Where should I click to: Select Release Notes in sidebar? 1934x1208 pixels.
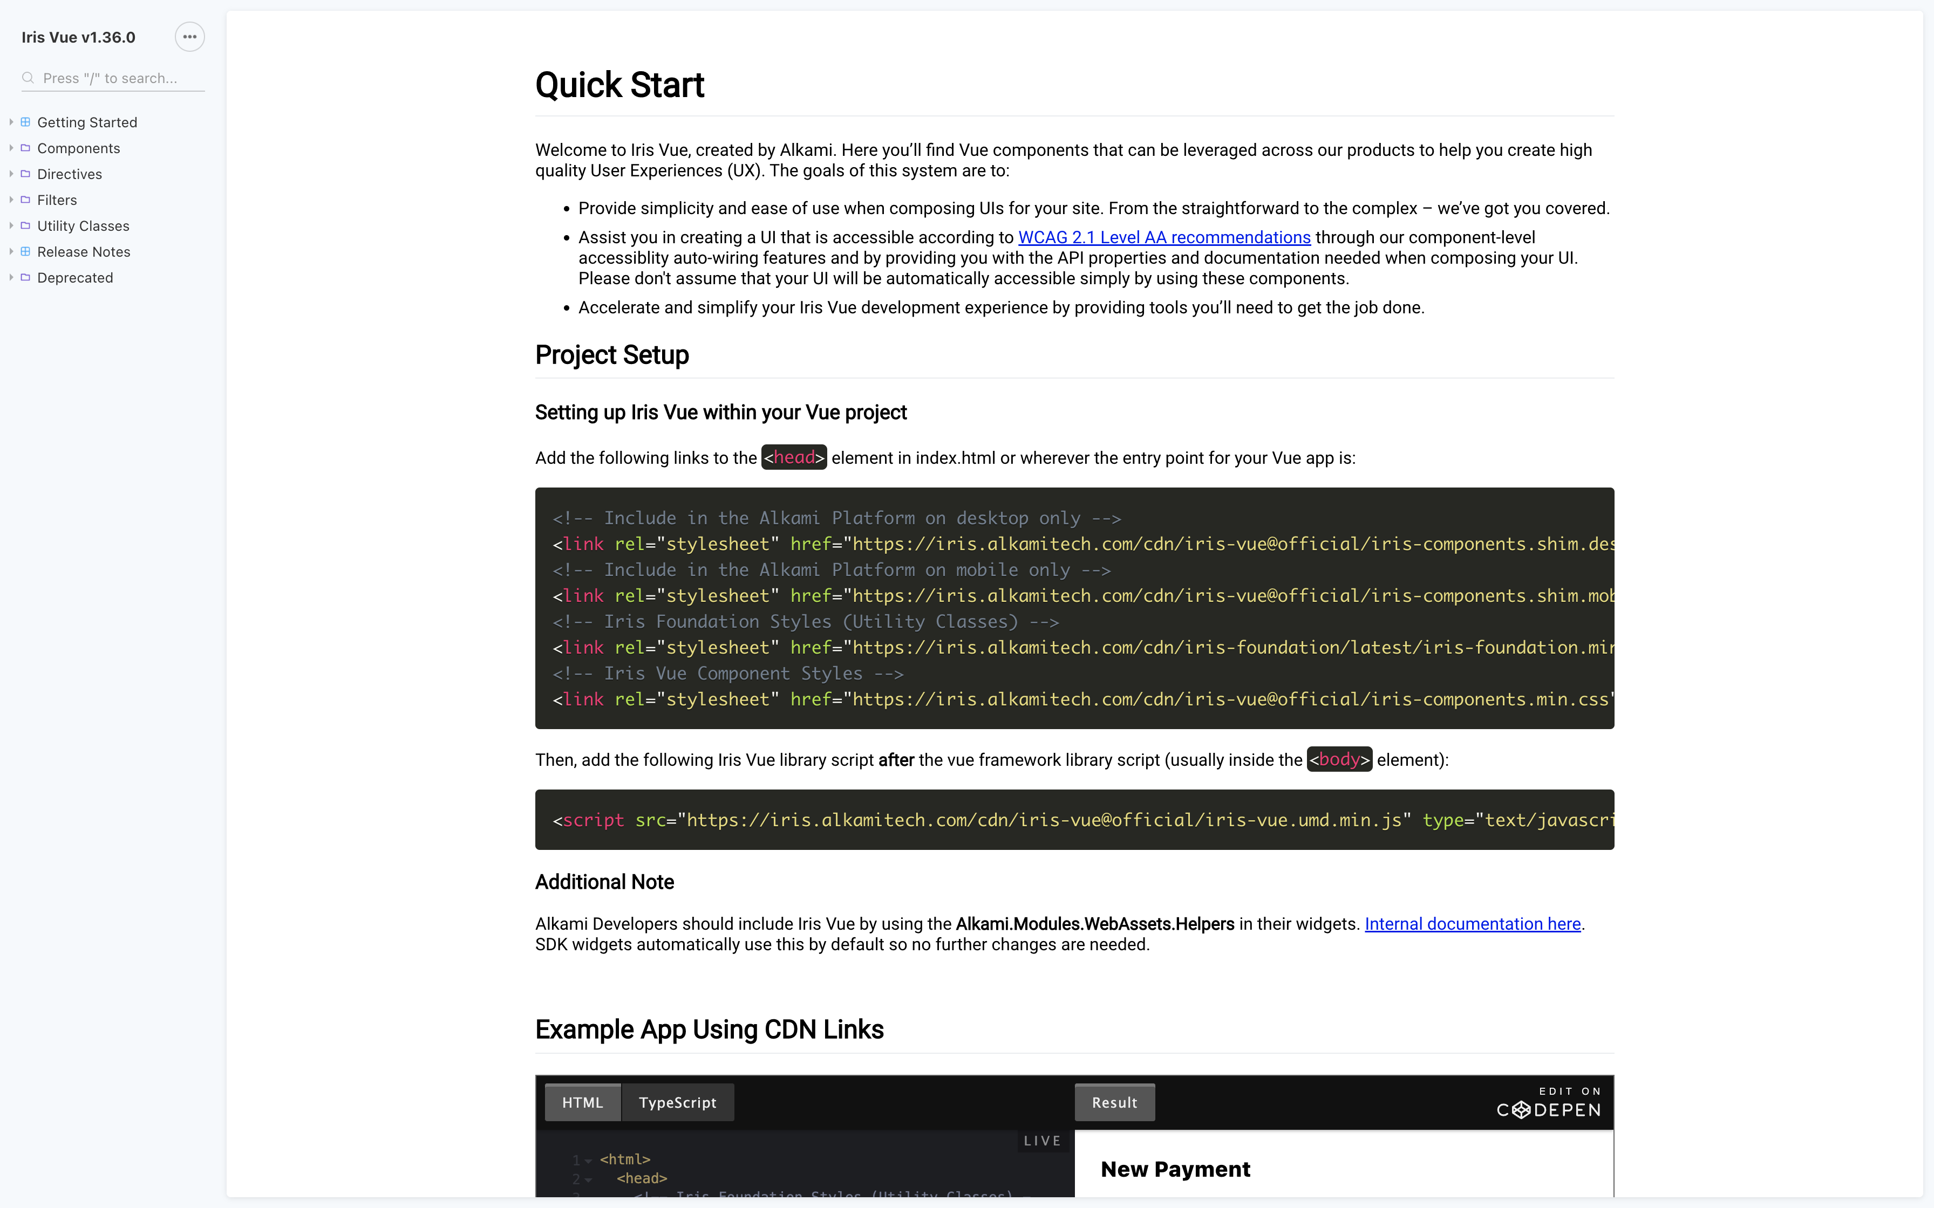click(x=84, y=251)
